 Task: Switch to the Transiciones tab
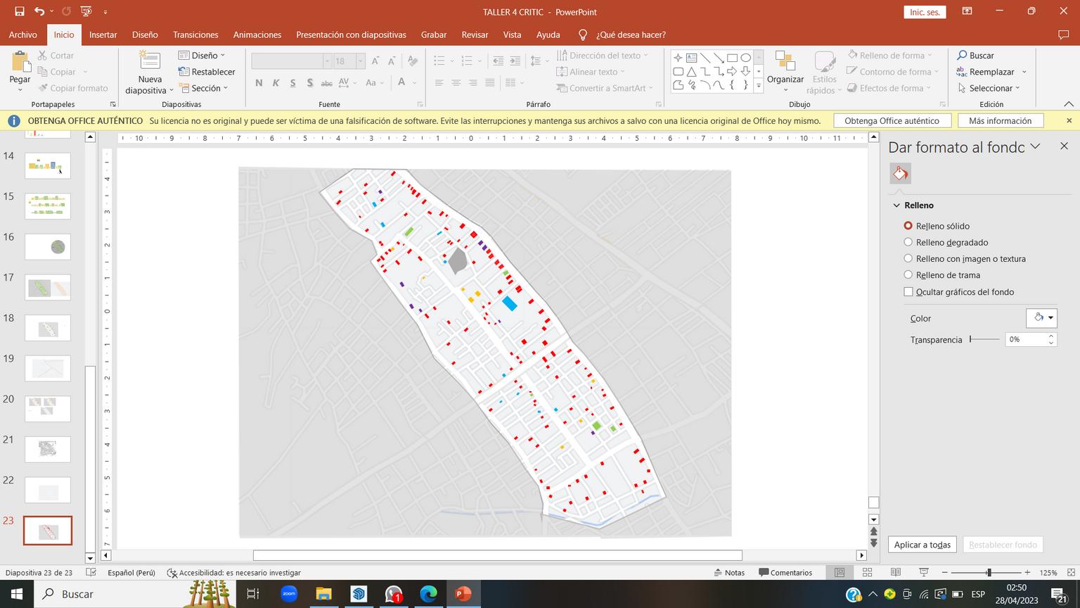point(195,34)
